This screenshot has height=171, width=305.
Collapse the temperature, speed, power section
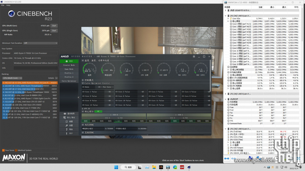83,61
